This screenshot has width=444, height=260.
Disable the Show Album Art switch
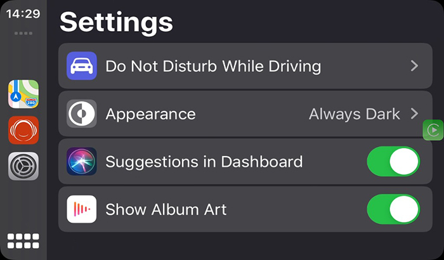click(393, 209)
